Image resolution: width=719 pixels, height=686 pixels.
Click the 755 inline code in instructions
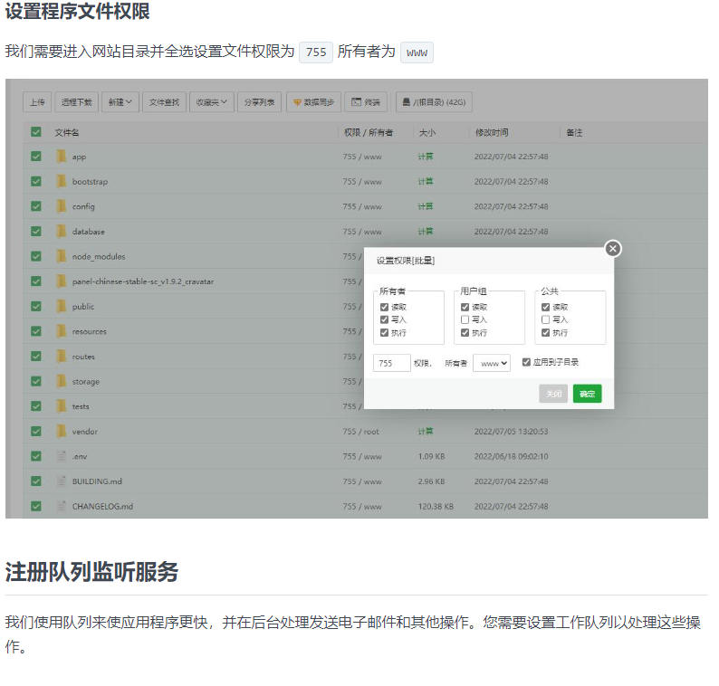coord(316,52)
